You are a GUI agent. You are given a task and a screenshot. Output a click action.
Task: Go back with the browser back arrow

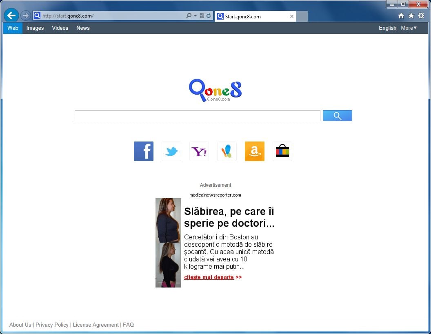point(11,15)
